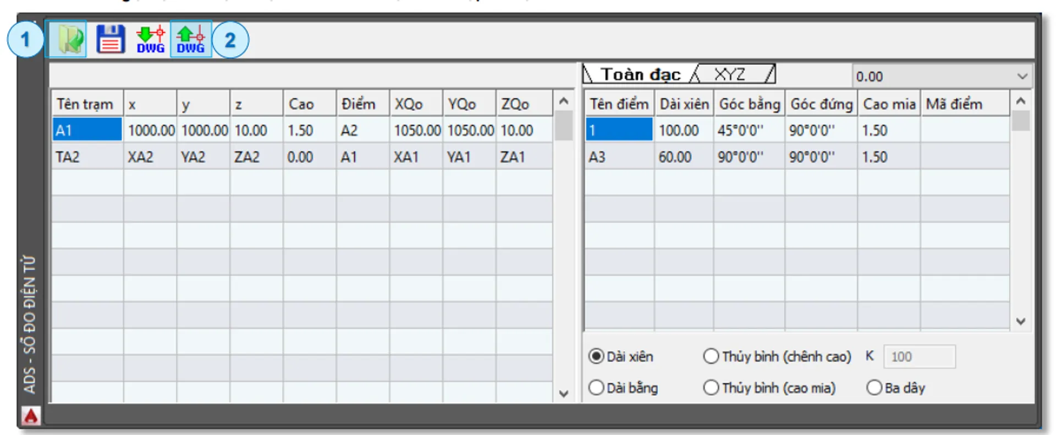Choose Thủy bình (cao mia) option

(x=711, y=388)
